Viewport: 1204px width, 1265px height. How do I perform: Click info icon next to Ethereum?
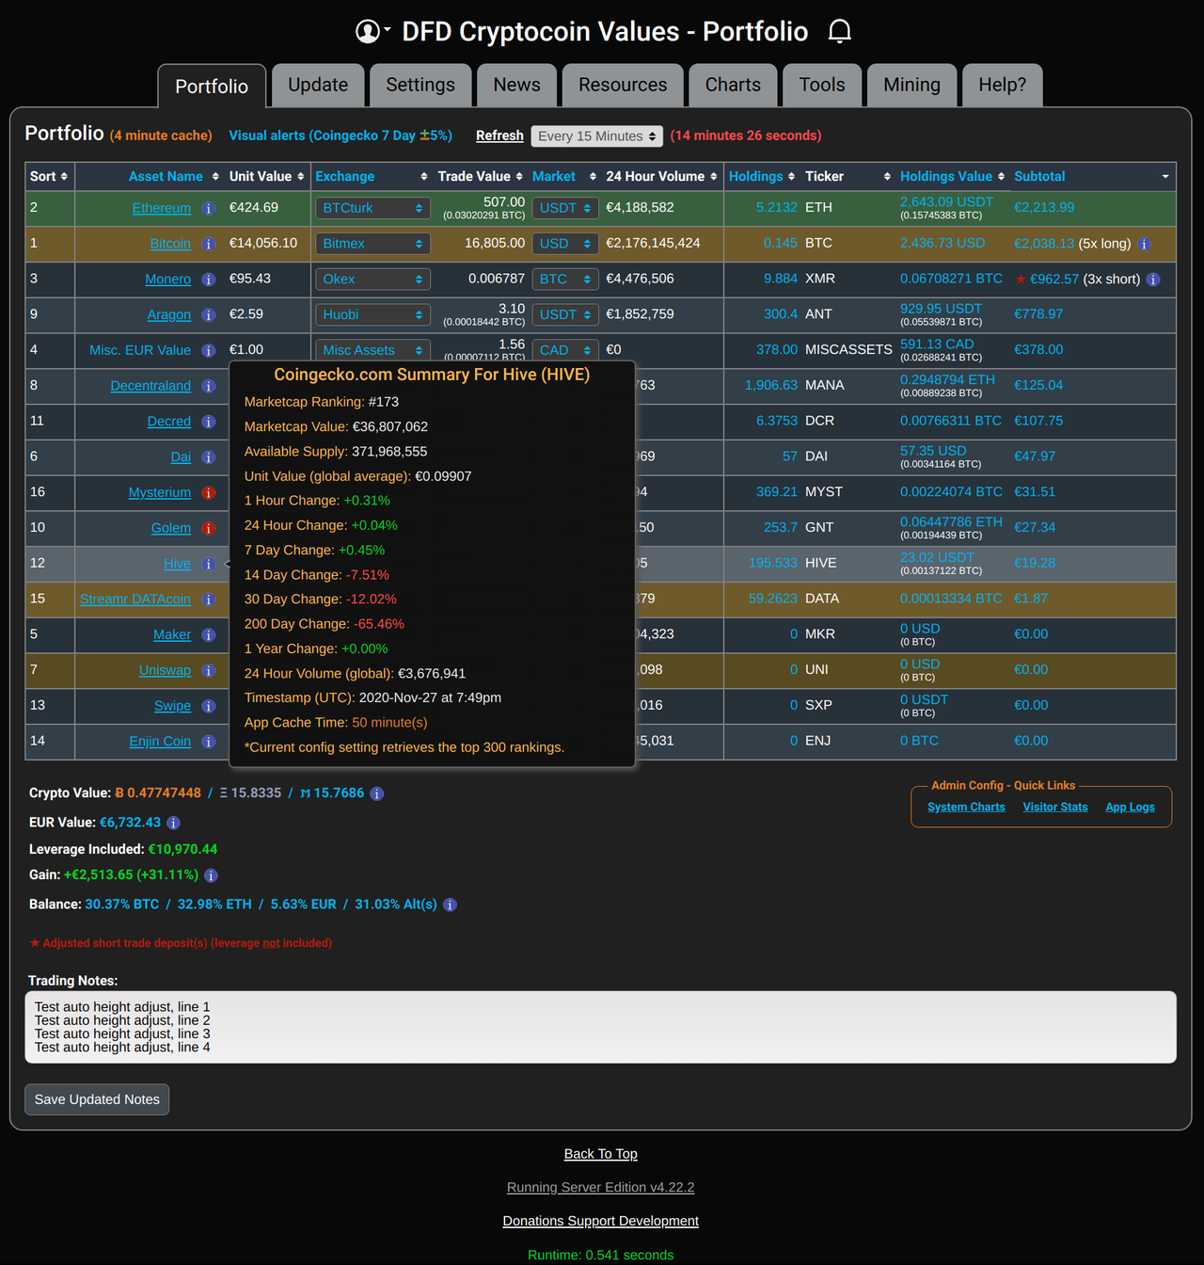pyautogui.click(x=209, y=208)
